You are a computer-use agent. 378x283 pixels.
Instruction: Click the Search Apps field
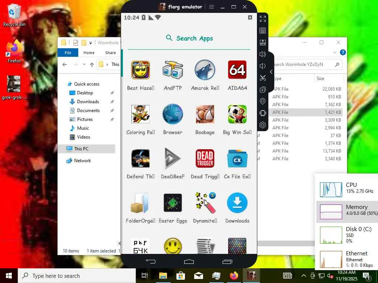(189, 38)
